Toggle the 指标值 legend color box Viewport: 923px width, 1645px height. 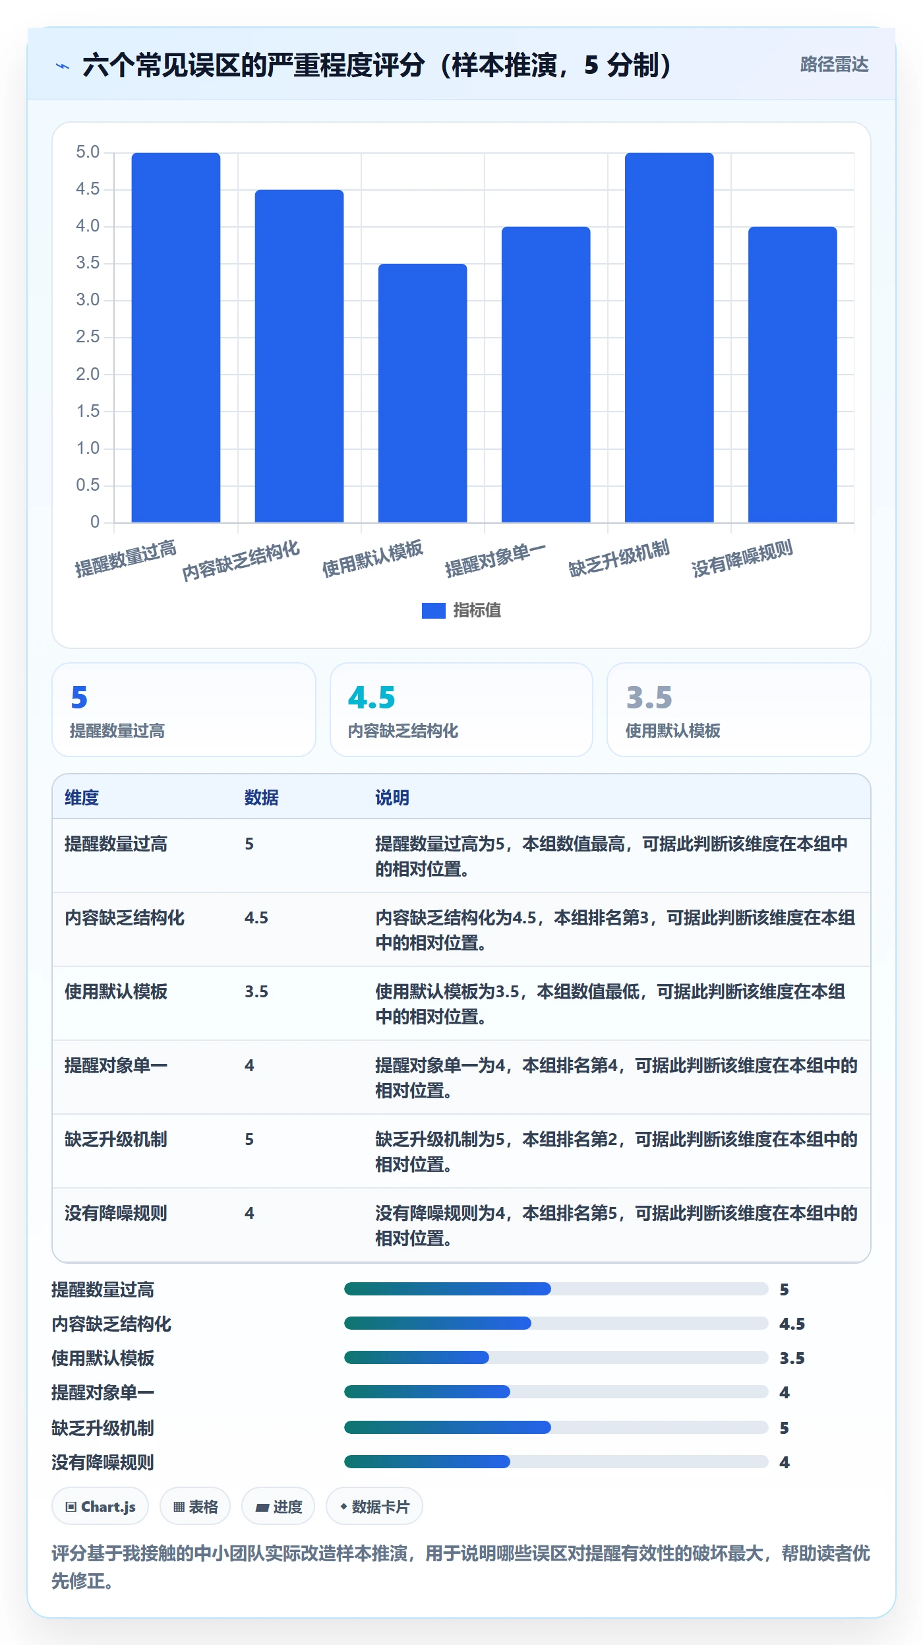[433, 611]
